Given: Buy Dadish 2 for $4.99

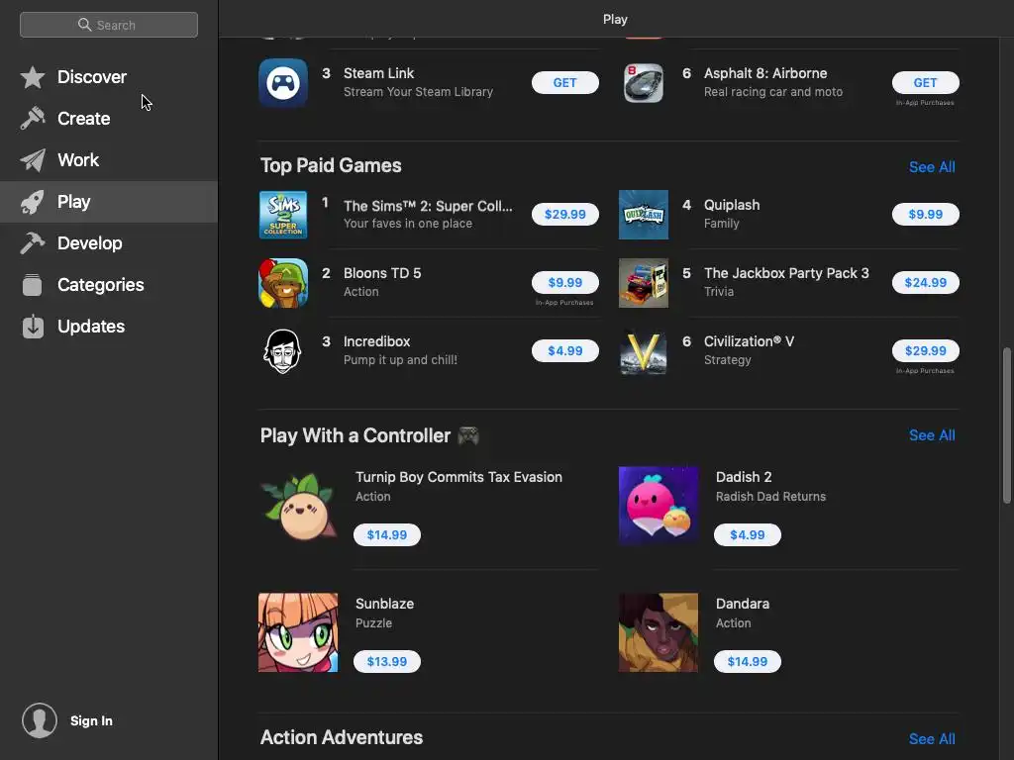Looking at the screenshot, I should point(747,535).
